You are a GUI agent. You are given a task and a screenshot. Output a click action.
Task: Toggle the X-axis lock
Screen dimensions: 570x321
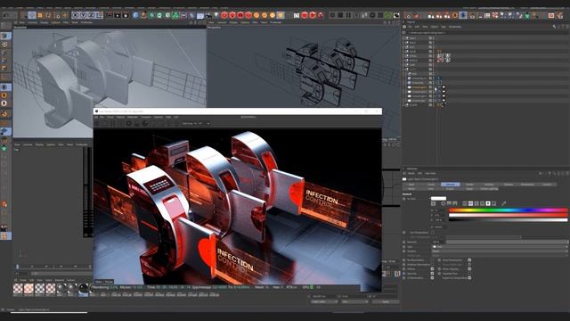(x=76, y=15)
